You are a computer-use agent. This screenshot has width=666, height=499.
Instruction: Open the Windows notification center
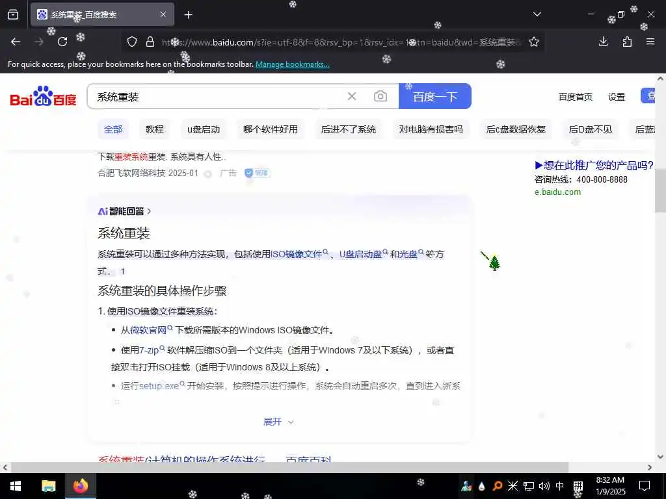point(645,486)
